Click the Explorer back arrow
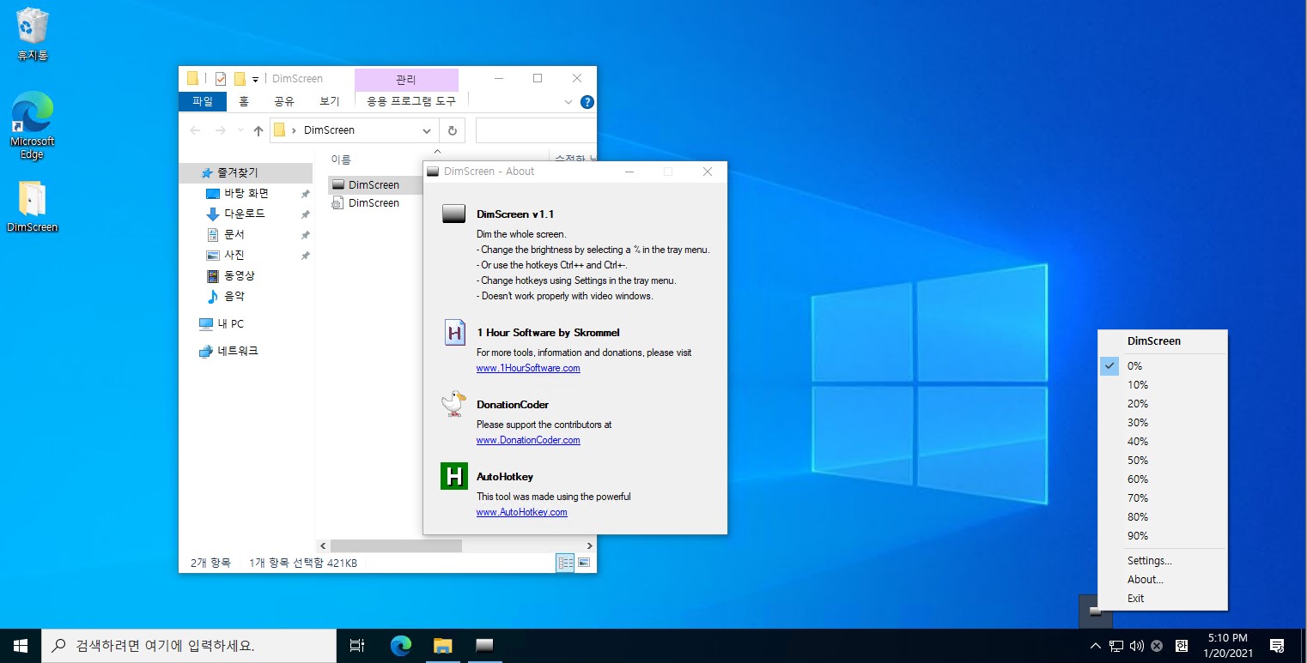 tap(195, 130)
